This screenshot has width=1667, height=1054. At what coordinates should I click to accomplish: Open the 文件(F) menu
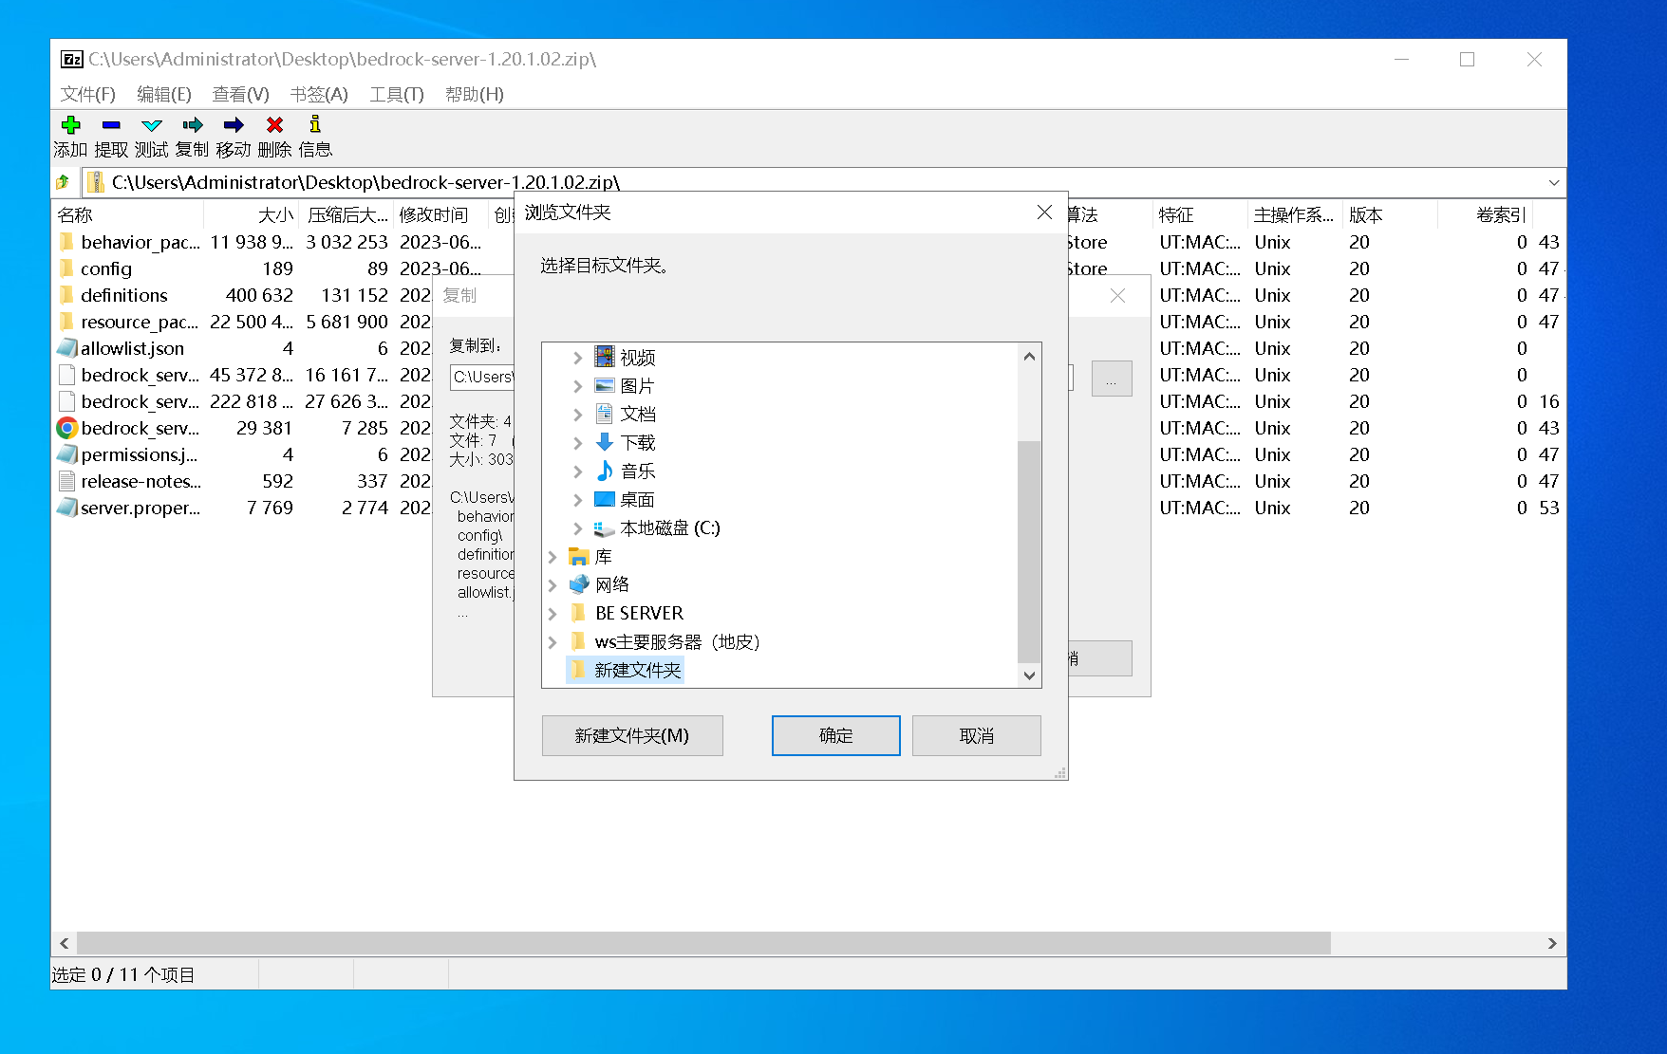click(87, 94)
